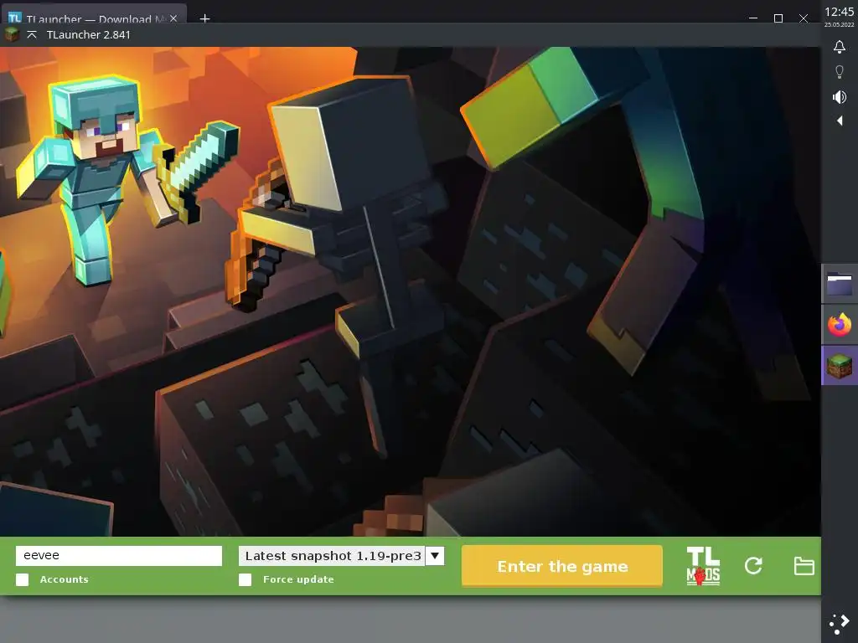The width and height of the screenshot is (858, 643).
Task: Expand the version dropdown arrow
Action: (x=435, y=556)
